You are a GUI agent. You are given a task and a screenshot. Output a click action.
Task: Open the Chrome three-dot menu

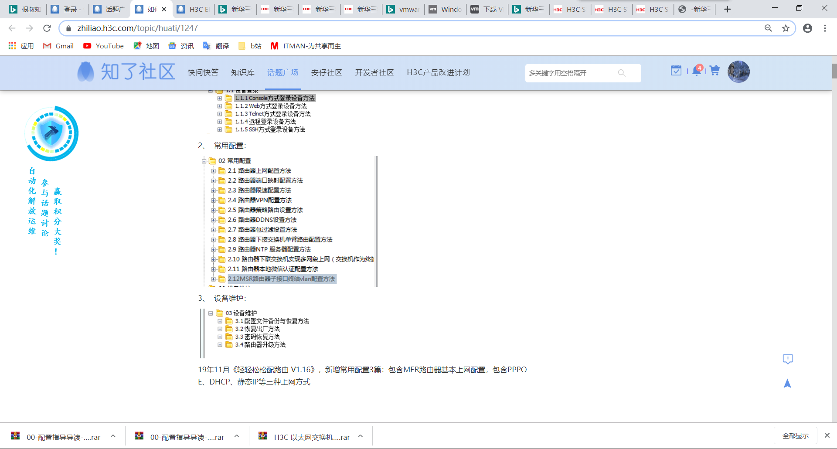(825, 28)
